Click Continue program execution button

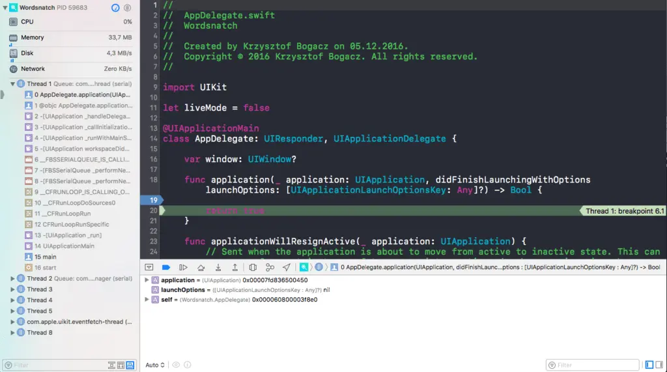coord(183,267)
